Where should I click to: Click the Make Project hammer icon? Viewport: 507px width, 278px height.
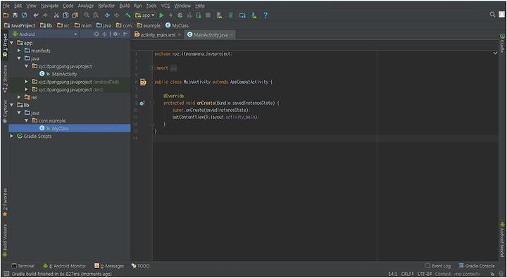point(128,15)
